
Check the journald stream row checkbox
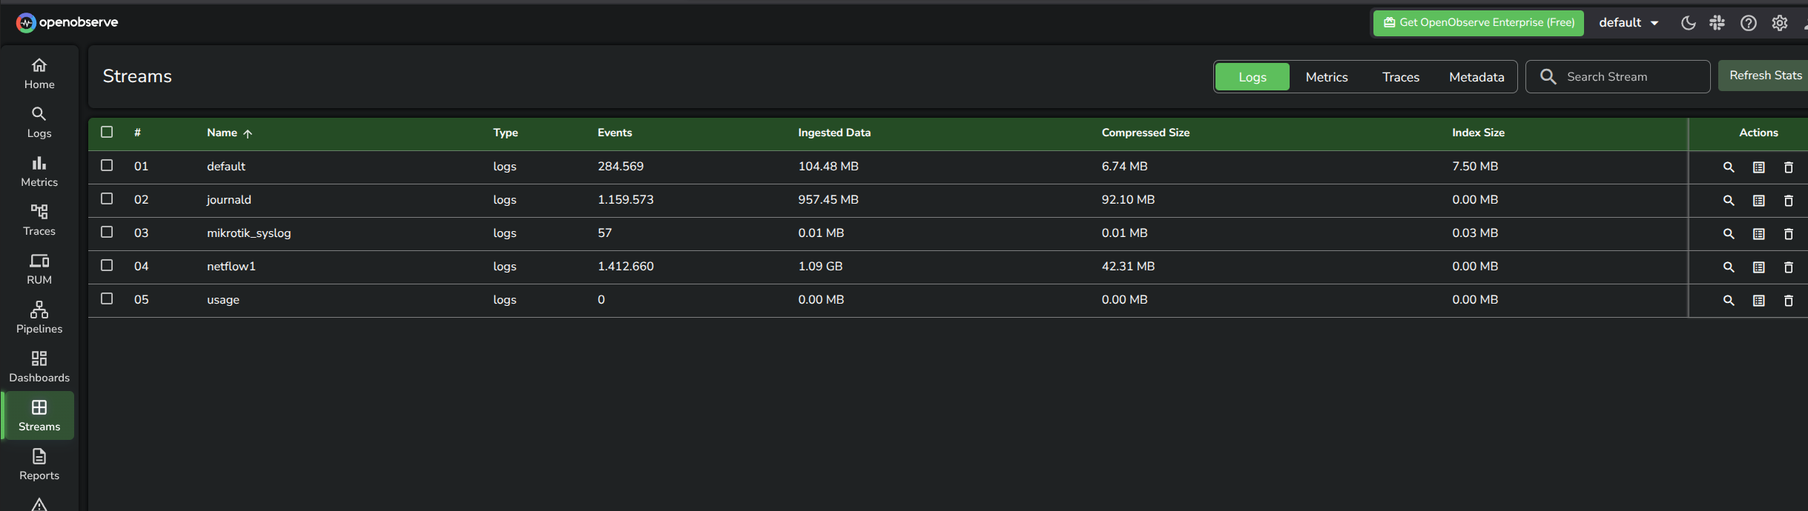click(x=107, y=198)
